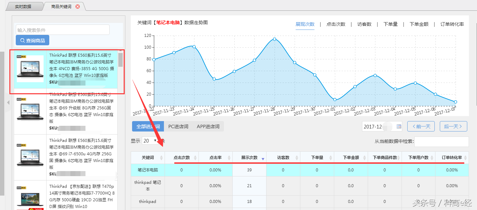Viewport: 477px width, 210px height.
Task: Switch to the 实时数据 tab
Action: point(23,6)
